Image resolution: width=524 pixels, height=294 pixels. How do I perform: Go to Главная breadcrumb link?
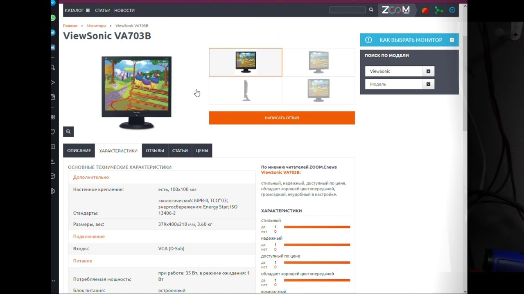point(70,26)
